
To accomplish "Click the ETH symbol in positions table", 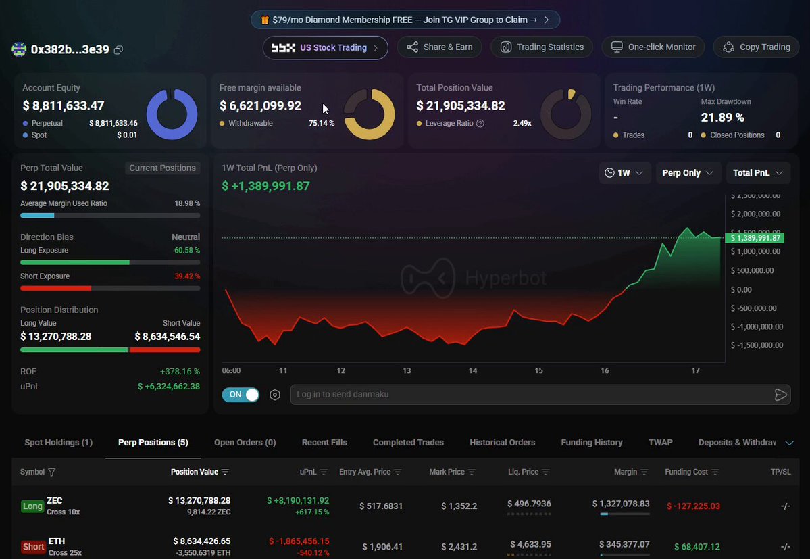I will (57, 541).
